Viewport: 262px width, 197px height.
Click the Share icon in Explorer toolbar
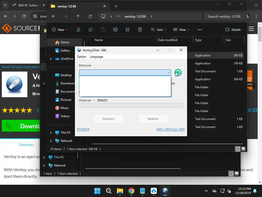[128, 30]
